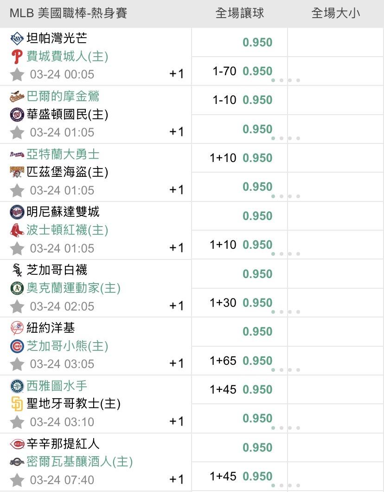This screenshot has width=384, height=492.
Task: Click the San Diego Padres logo
Action: pyautogui.click(x=17, y=404)
